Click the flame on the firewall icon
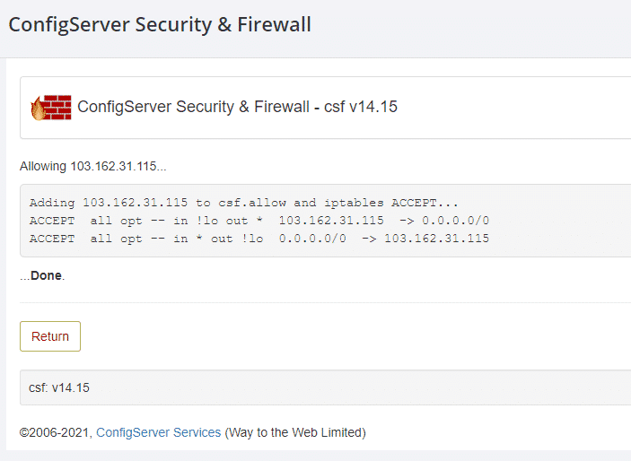The height and width of the screenshot is (461, 631). pyautogui.click(x=37, y=110)
